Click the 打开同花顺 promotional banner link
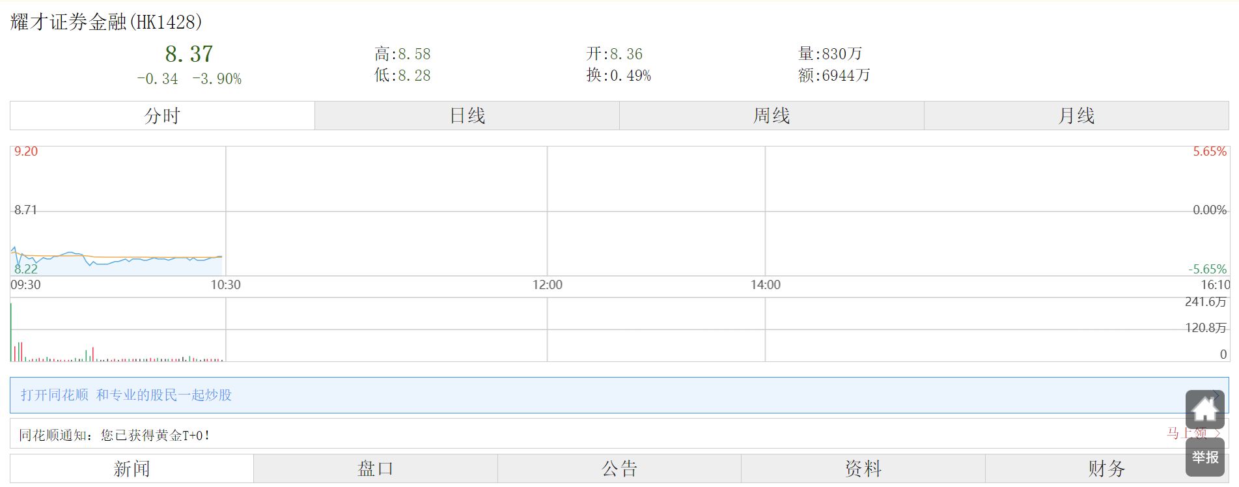The width and height of the screenshot is (1239, 487). coord(126,395)
